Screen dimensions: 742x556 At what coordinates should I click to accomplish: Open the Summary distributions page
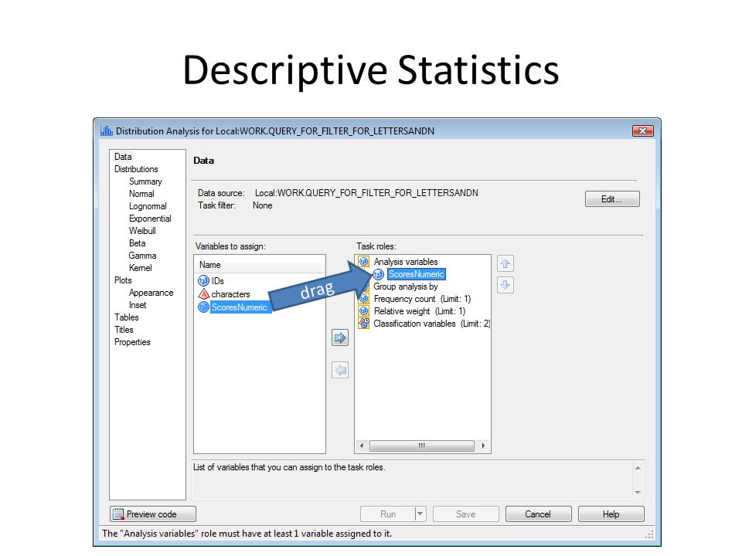145,181
